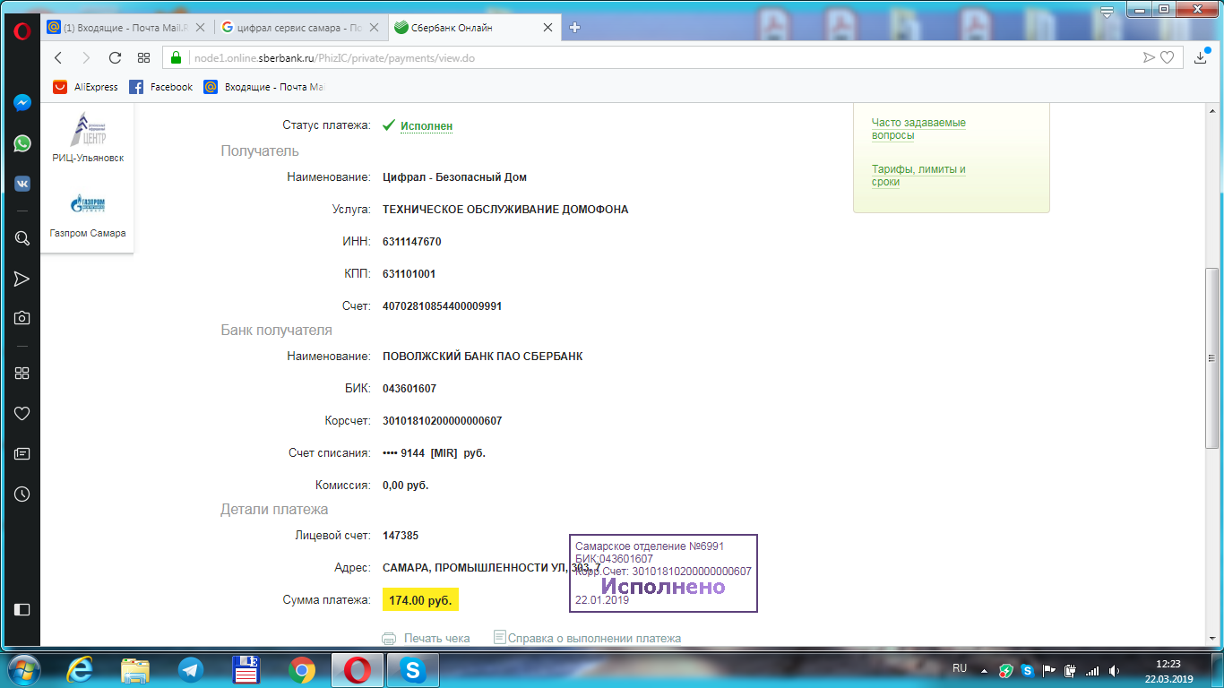Switch RU keyboard language indicator
1224x688 pixels.
pyautogui.click(x=960, y=669)
